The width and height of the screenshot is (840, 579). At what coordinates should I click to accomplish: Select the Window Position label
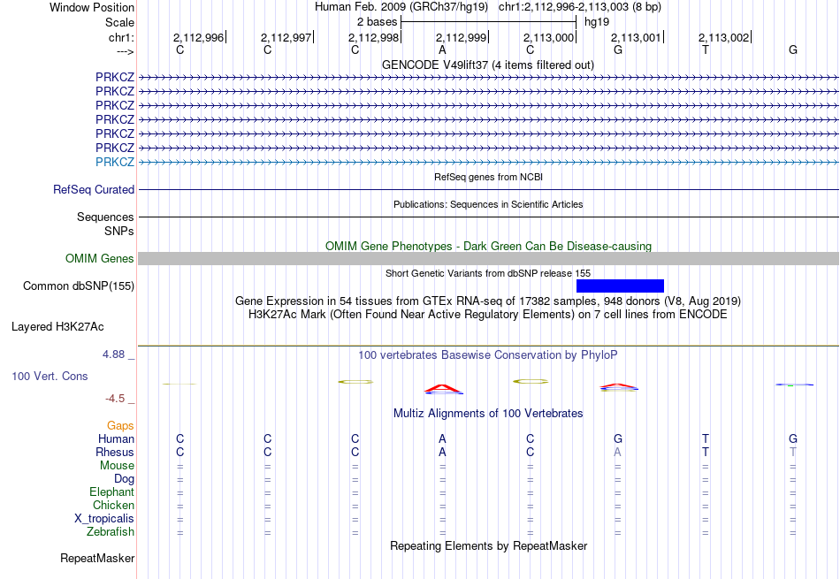coord(92,7)
